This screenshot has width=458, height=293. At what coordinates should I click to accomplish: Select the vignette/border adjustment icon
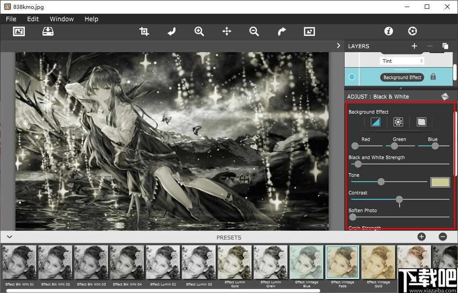(421, 122)
